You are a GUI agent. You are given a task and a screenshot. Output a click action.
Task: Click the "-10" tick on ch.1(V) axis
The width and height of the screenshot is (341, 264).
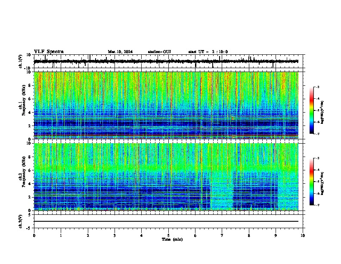[x=28, y=68]
